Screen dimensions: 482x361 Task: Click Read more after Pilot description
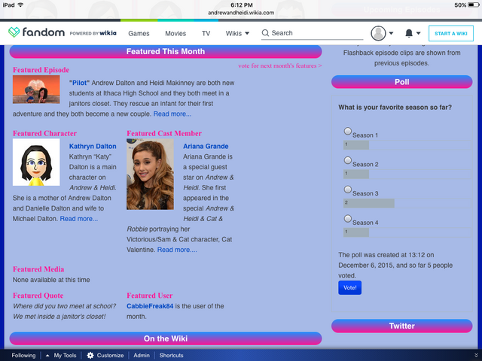(172, 114)
